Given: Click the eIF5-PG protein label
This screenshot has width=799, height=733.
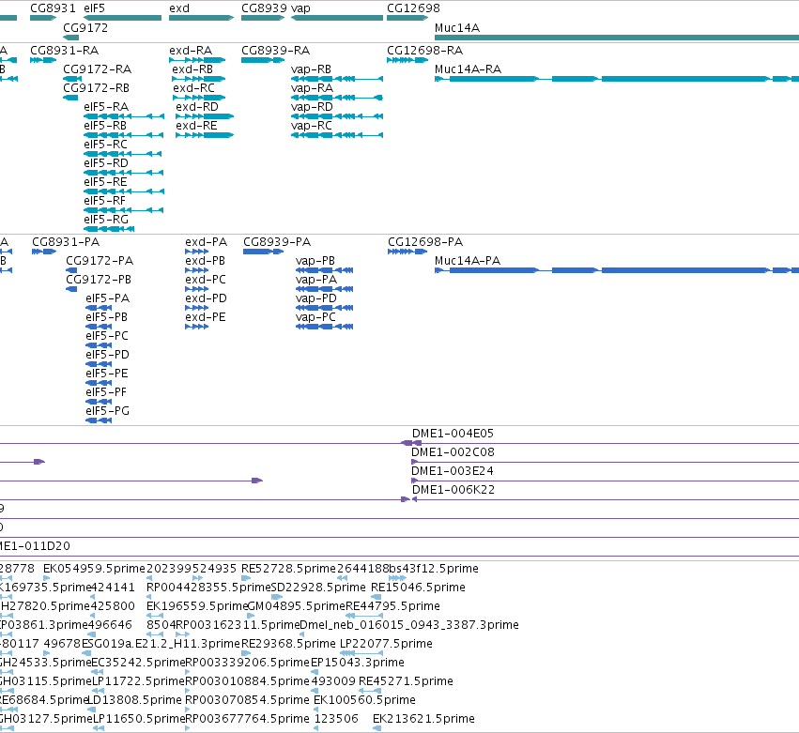Looking at the screenshot, I should click(108, 410).
